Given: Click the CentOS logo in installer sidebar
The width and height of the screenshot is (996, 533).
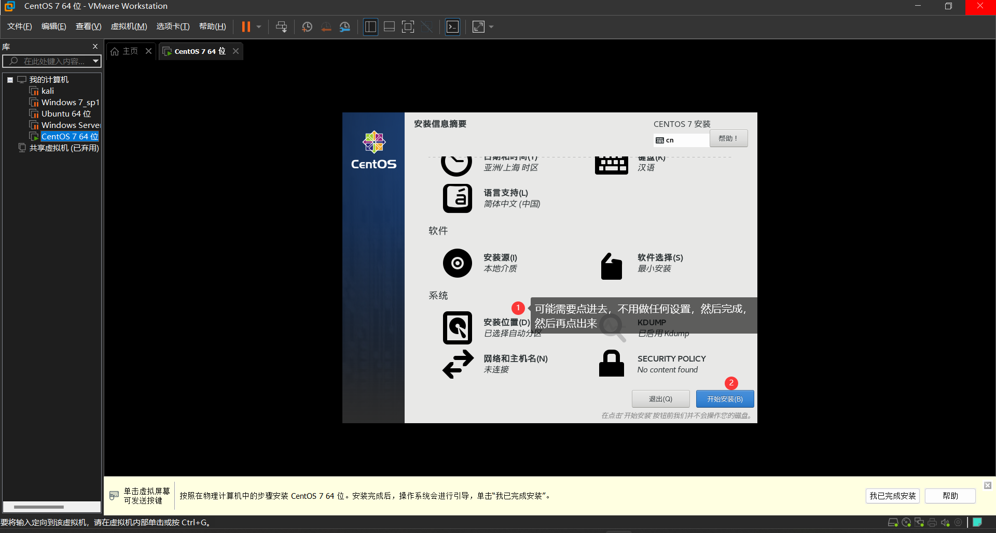Looking at the screenshot, I should click(374, 150).
